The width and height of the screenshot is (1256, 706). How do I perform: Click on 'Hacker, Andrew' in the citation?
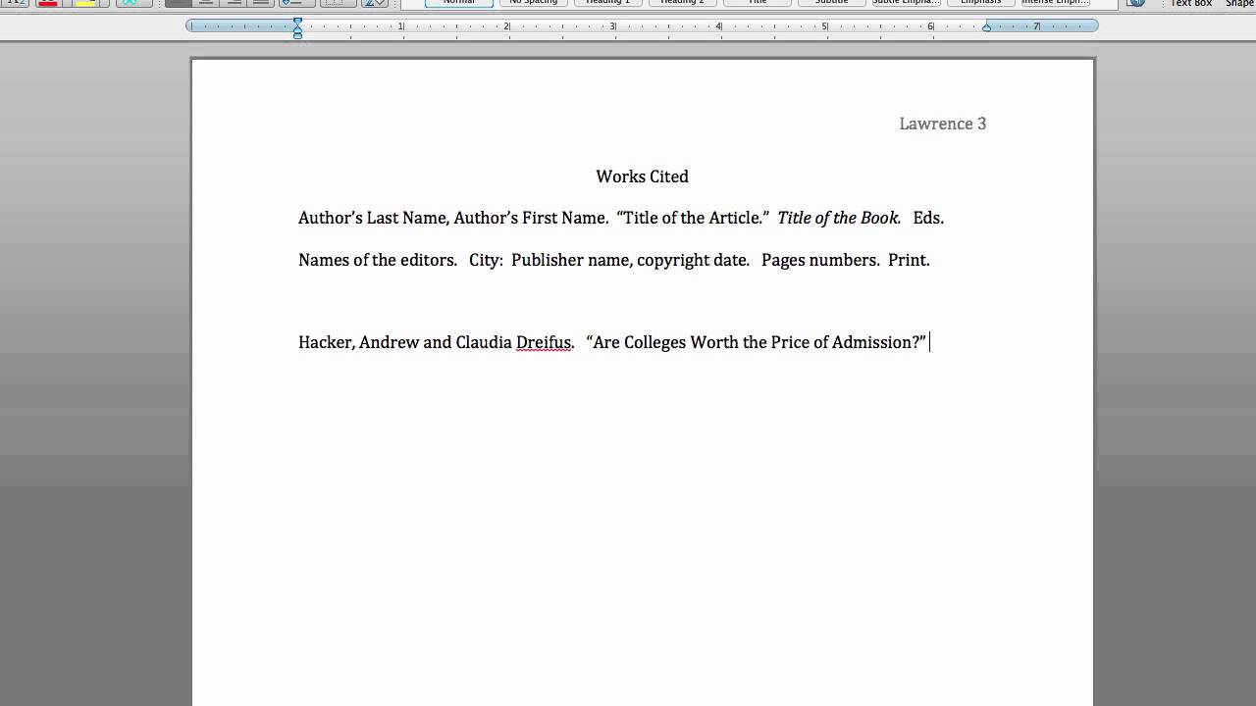(x=359, y=342)
